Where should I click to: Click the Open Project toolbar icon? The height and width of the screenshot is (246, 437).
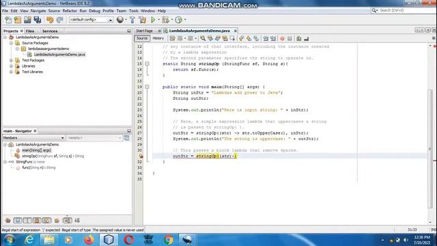coord(27,20)
